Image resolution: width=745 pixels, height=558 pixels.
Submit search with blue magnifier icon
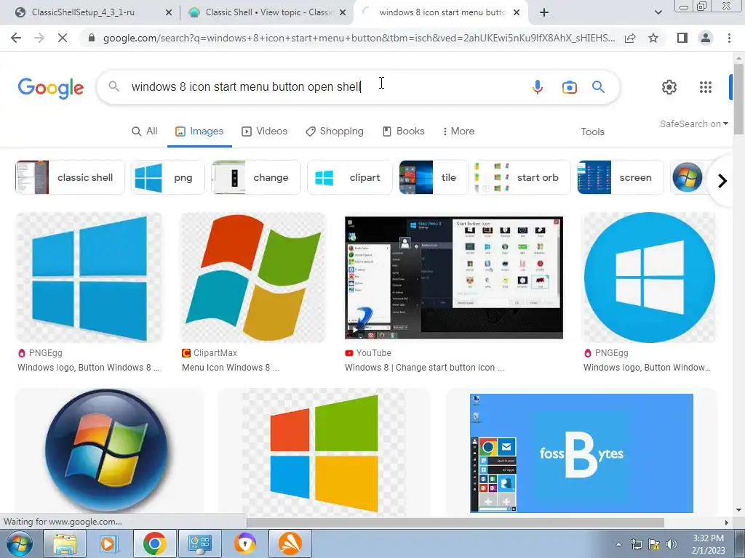pyautogui.click(x=598, y=87)
